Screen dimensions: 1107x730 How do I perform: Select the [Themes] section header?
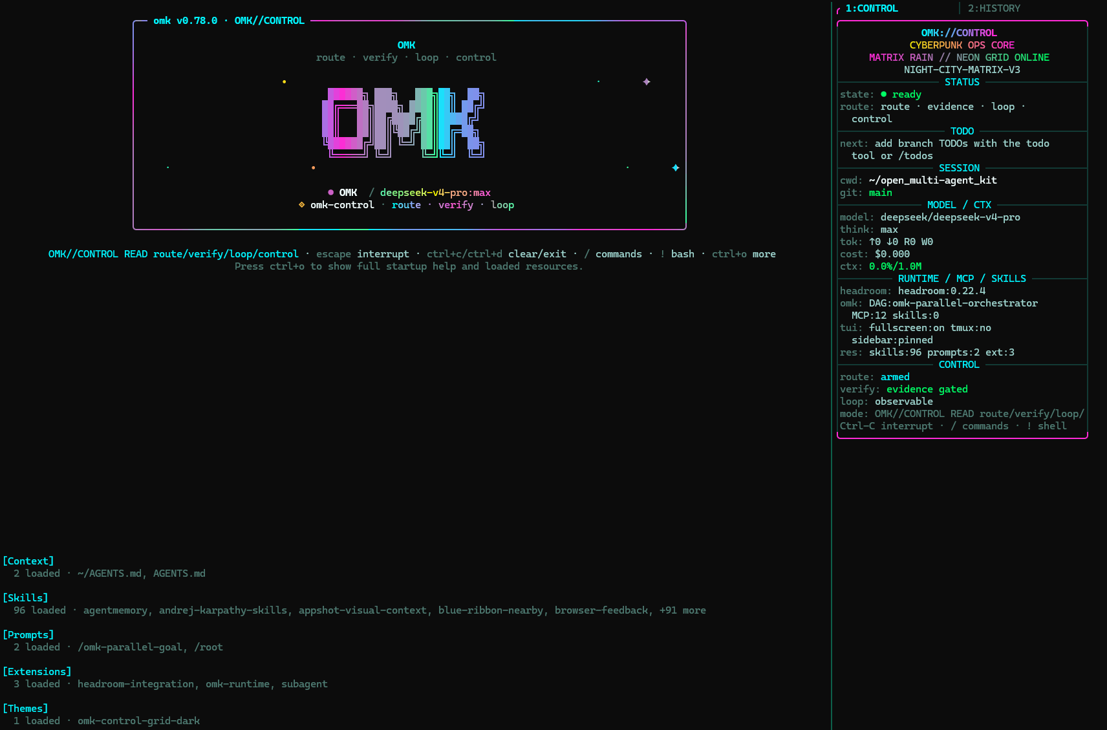25,709
